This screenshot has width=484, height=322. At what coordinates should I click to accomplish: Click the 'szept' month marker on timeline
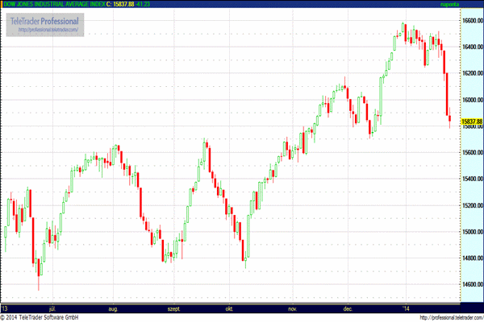point(173,309)
